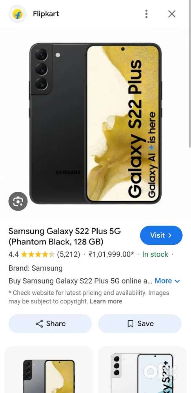191x393 pixels.
Task: Click the In stock status label
Action: [155, 254]
